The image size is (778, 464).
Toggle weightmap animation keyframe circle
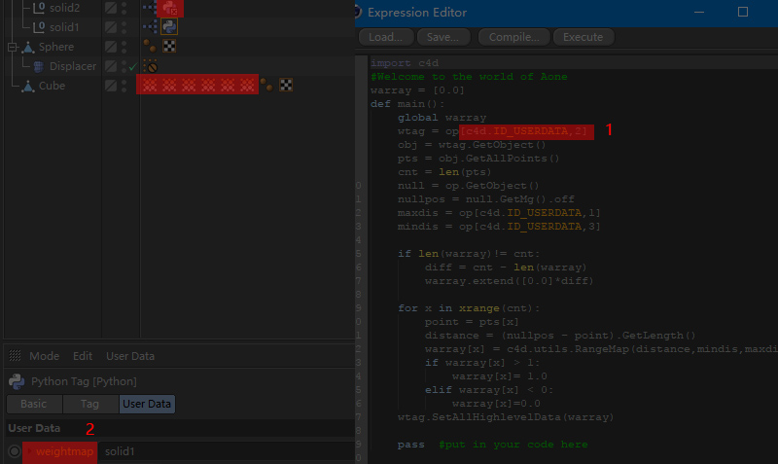click(x=14, y=451)
